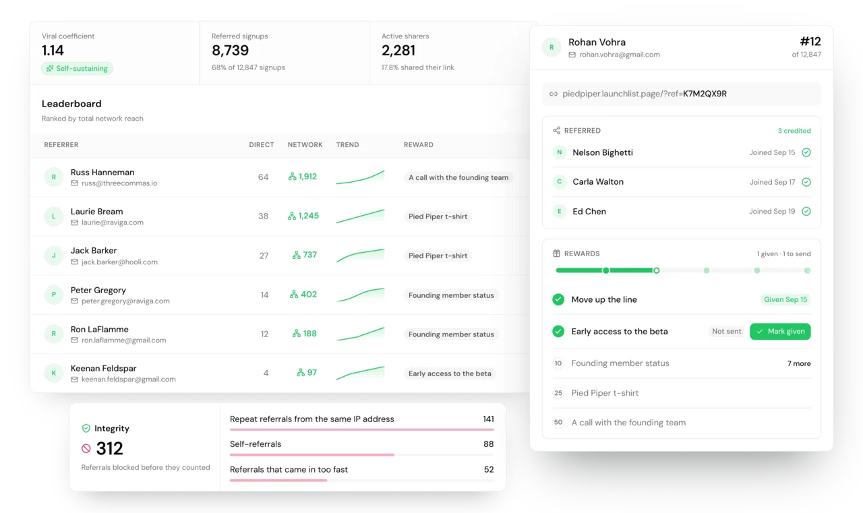Click the credited check next to Joined Sep 19

pos(806,211)
